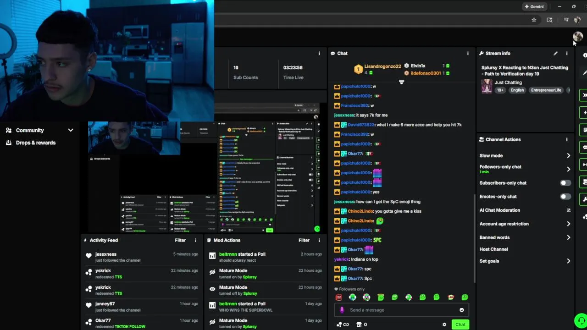Bookmark this page with star icon
The width and height of the screenshot is (587, 330).
(534, 20)
